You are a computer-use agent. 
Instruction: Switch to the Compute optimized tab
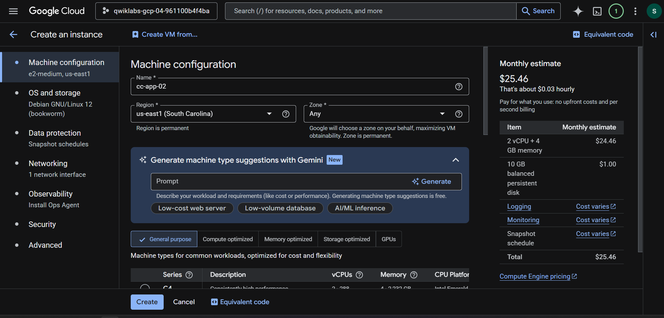(x=228, y=239)
